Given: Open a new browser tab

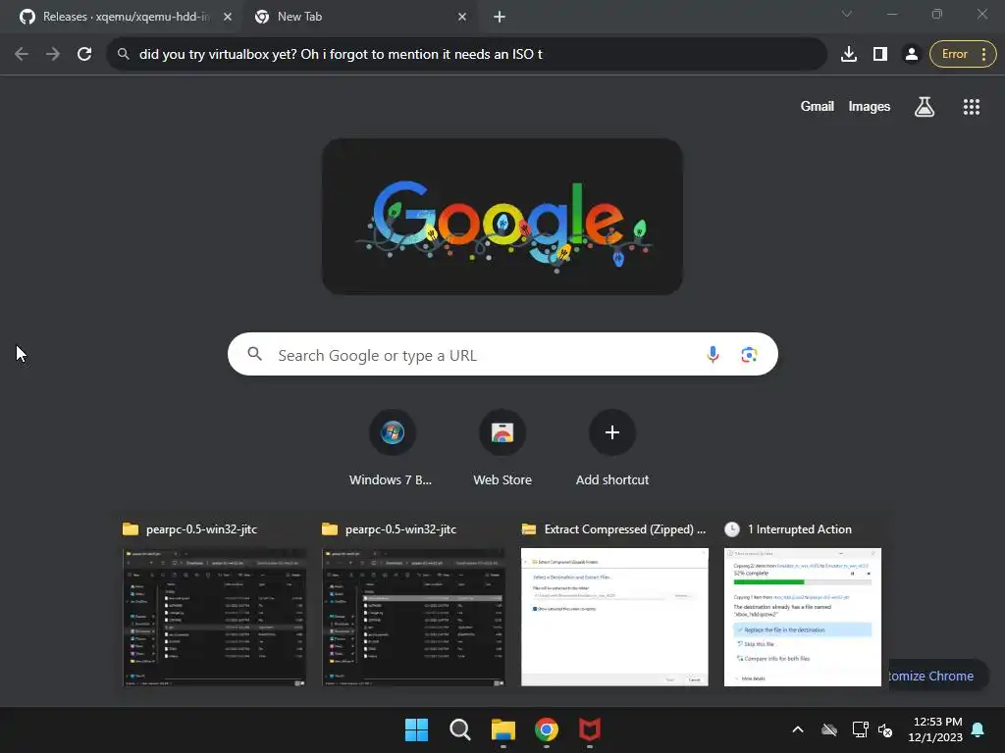Looking at the screenshot, I should 500,18.
